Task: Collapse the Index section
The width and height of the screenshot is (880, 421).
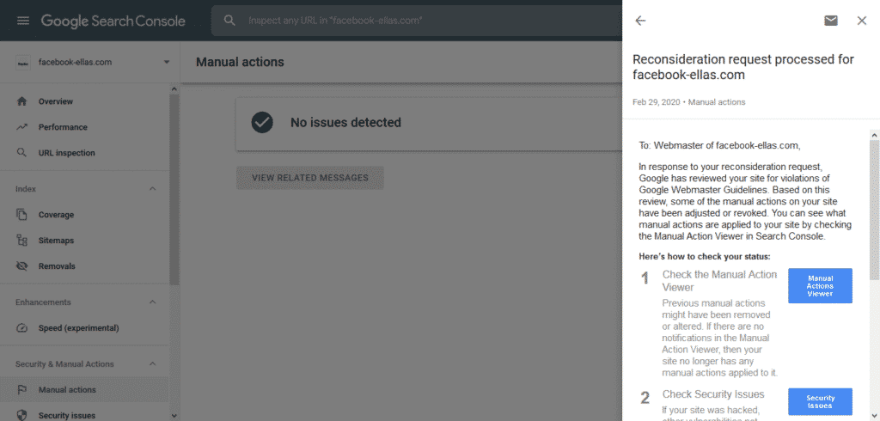Action: tap(152, 189)
